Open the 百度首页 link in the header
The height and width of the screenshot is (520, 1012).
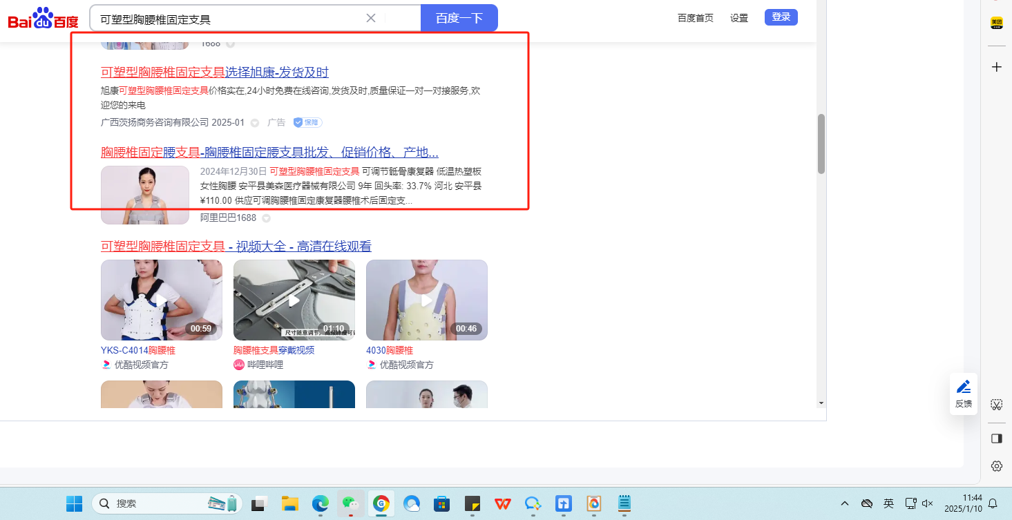[x=695, y=18]
